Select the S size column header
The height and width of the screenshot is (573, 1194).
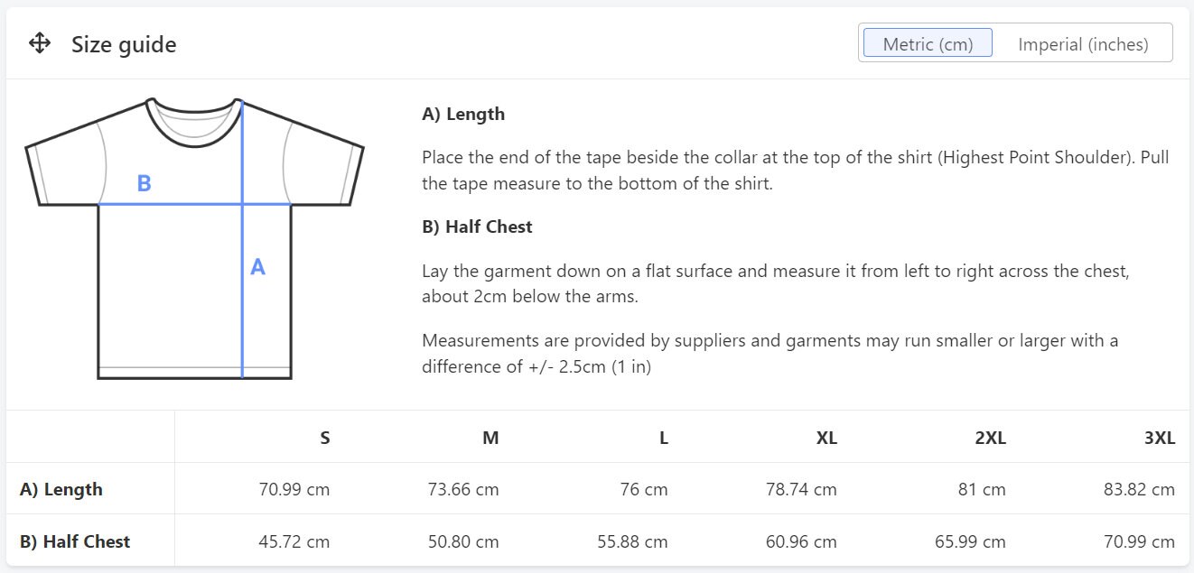[x=325, y=438]
